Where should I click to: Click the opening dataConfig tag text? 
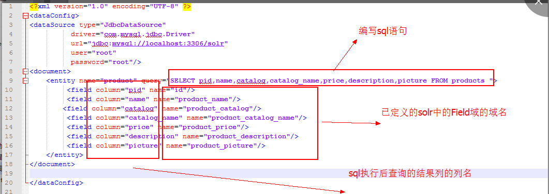[55, 15]
